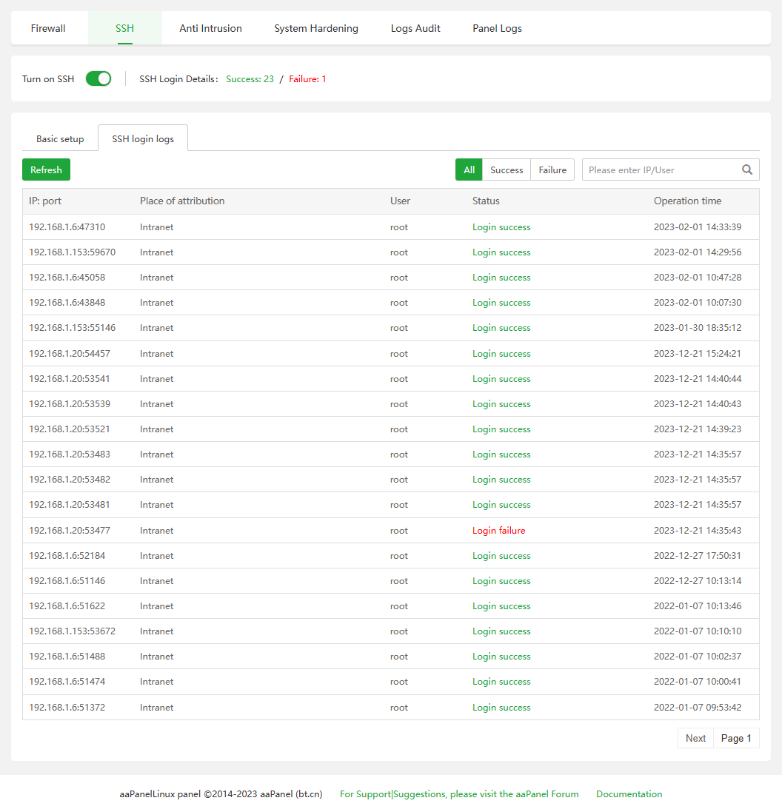Open the Documentation footer link
Image resolution: width=782 pixels, height=812 pixels.
[629, 794]
